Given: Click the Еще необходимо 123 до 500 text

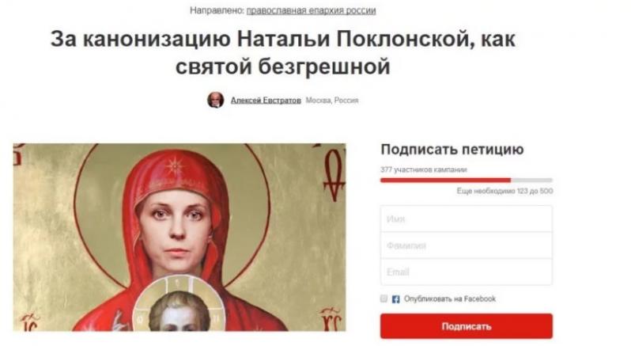Looking at the screenshot, I should (504, 191).
